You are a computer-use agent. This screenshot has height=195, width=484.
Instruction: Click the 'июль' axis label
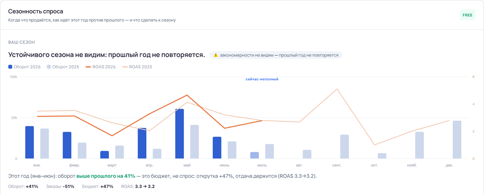tap(262, 165)
